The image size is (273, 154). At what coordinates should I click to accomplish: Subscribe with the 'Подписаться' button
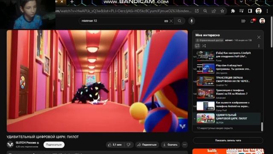(x=54, y=145)
